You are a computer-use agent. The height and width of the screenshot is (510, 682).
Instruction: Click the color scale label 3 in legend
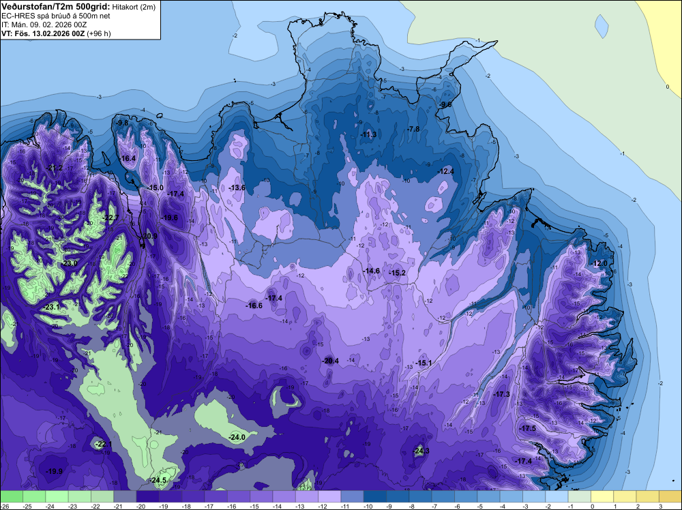point(660,506)
